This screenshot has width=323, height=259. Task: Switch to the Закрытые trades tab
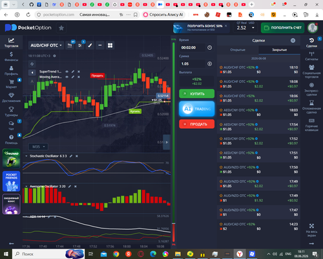(x=279, y=50)
